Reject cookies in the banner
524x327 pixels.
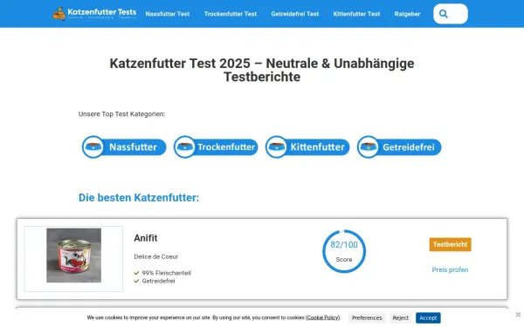click(400, 317)
